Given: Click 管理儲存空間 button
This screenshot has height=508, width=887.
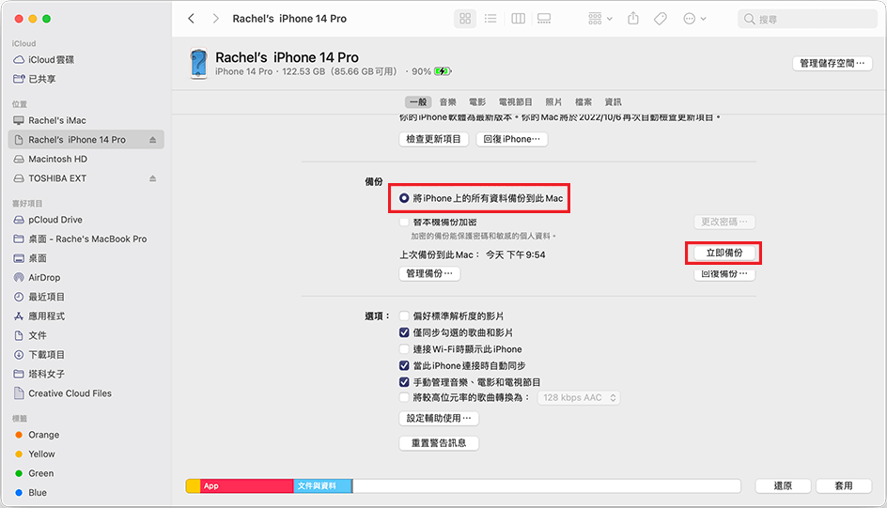Looking at the screenshot, I should (832, 63).
